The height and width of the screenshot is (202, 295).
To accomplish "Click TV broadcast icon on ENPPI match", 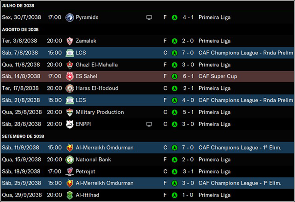I will click(x=149, y=124).
